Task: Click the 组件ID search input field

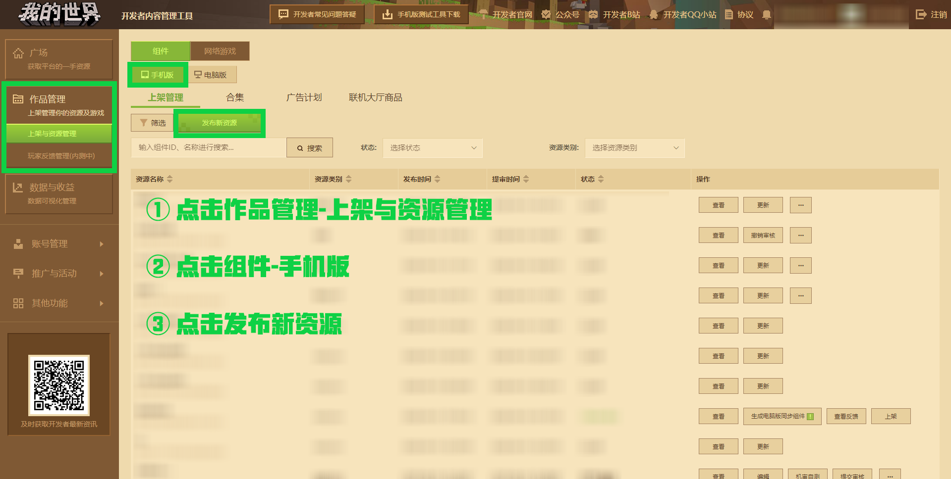Action: point(209,147)
